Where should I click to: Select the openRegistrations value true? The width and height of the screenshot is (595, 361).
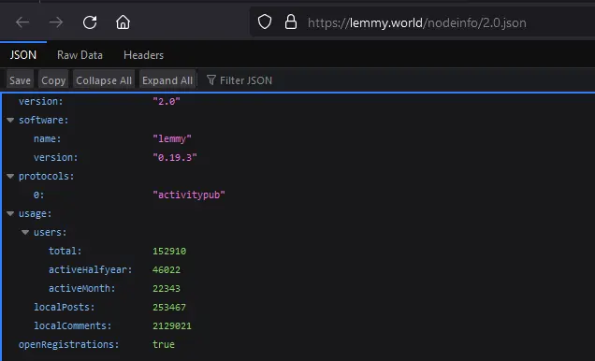(164, 344)
